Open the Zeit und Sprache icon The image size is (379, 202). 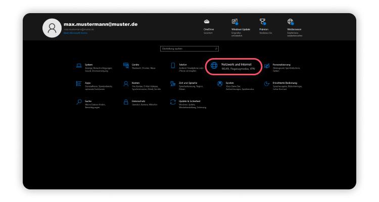click(173, 84)
